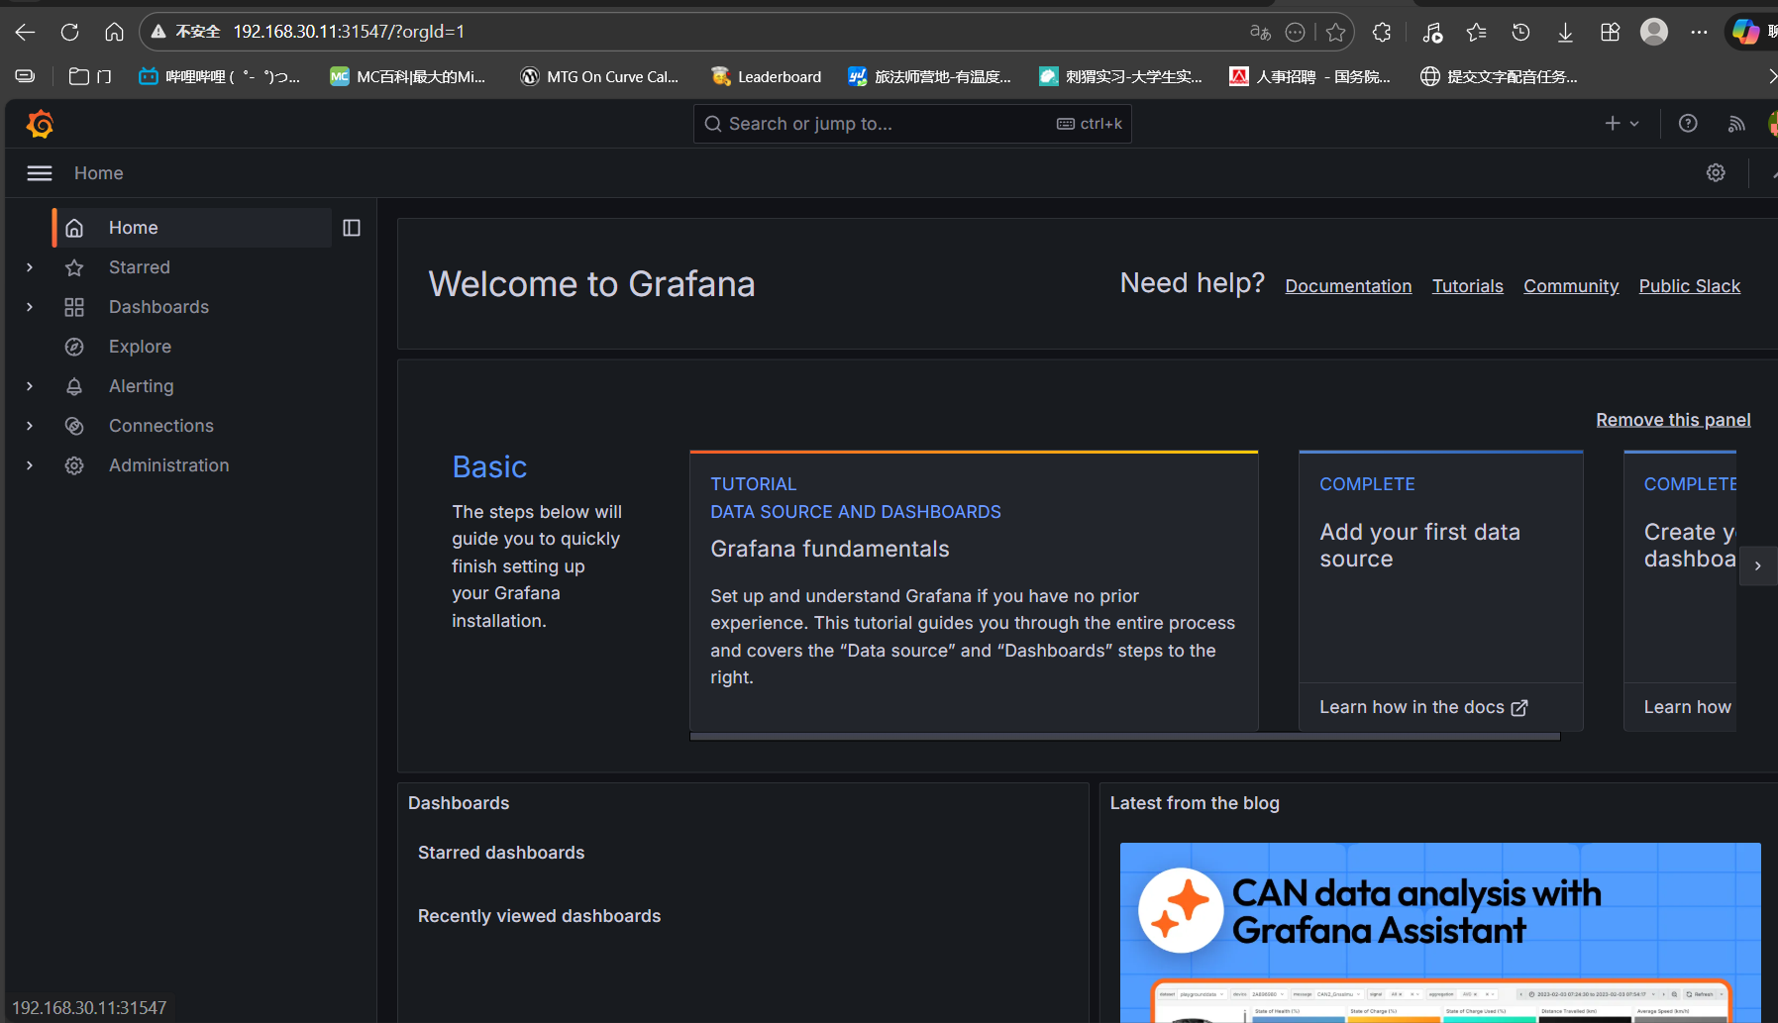This screenshot has height=1023, width=1778.
Task: Open the Documentation link
Action: pyautogui.click(x=1348, y=286)
